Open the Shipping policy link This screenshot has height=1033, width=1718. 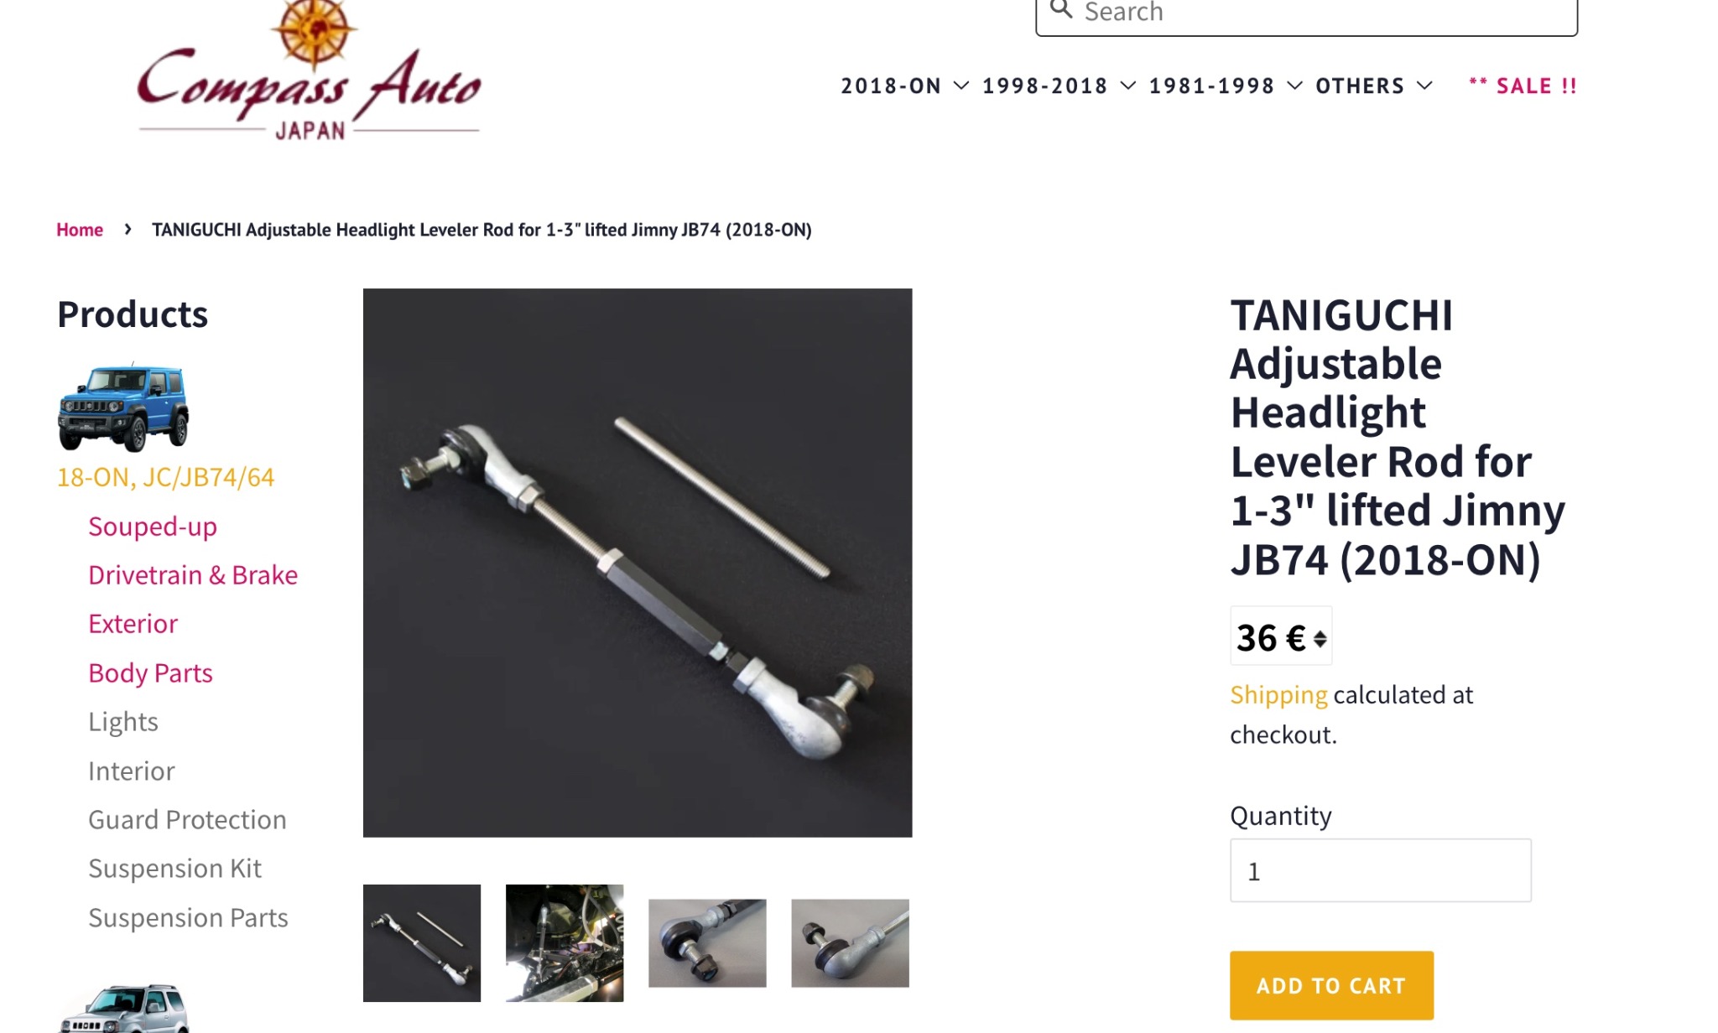click(1278, 695)
